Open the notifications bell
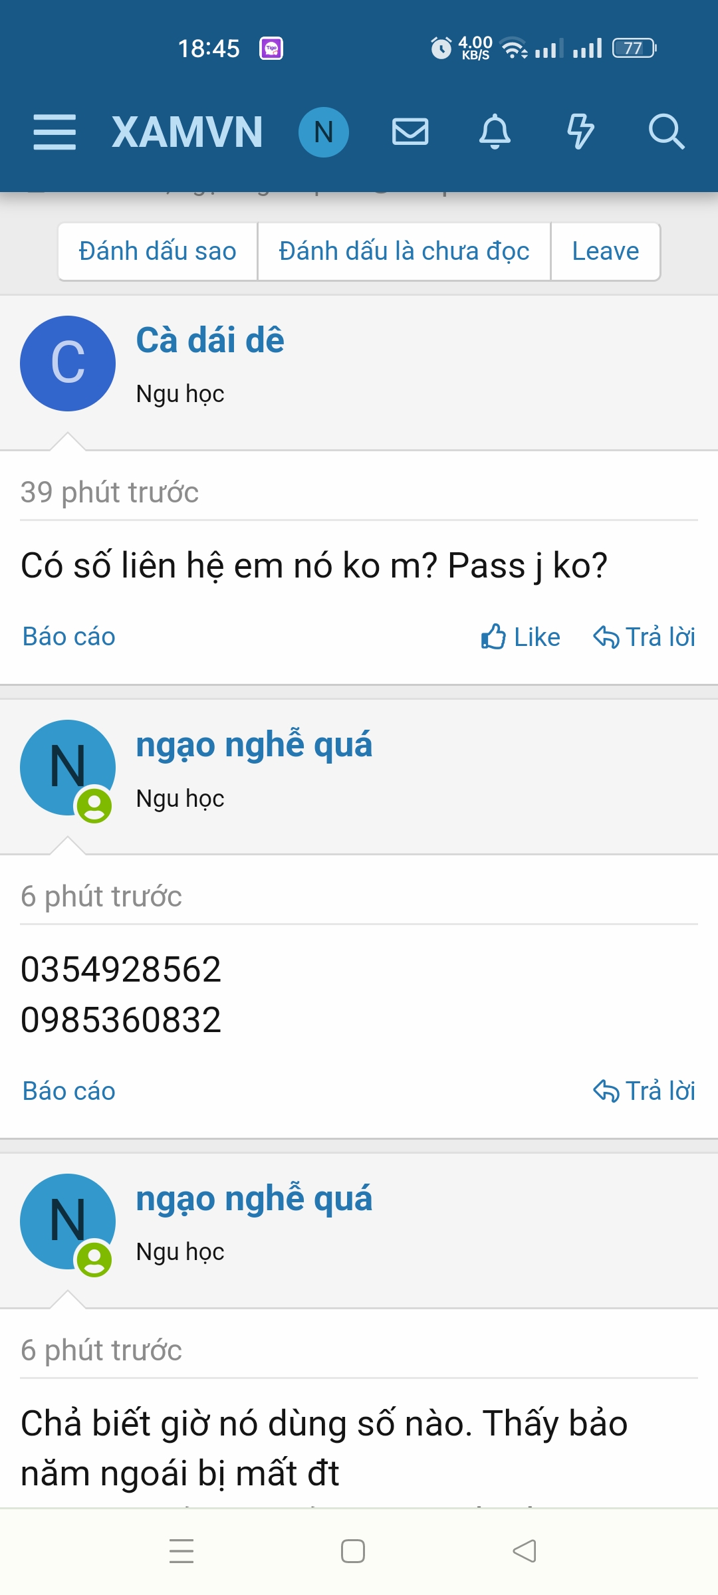The height and width of the screenshot is (1595, 718). [495, 132]
